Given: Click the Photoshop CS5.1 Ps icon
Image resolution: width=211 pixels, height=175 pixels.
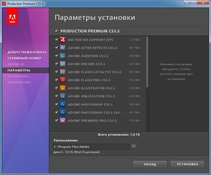Looking at the screenshot, I should [63, 104].
